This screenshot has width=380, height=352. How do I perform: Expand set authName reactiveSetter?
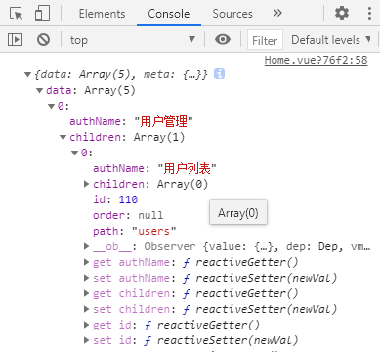pyautogui.click(x=86, y=278)
